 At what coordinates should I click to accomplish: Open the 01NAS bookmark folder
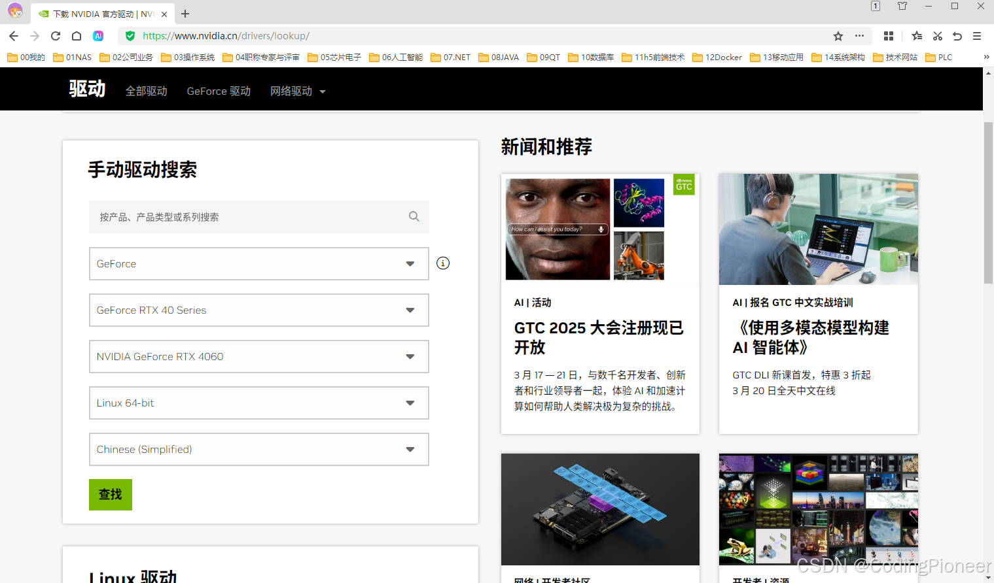click(73, 58)
